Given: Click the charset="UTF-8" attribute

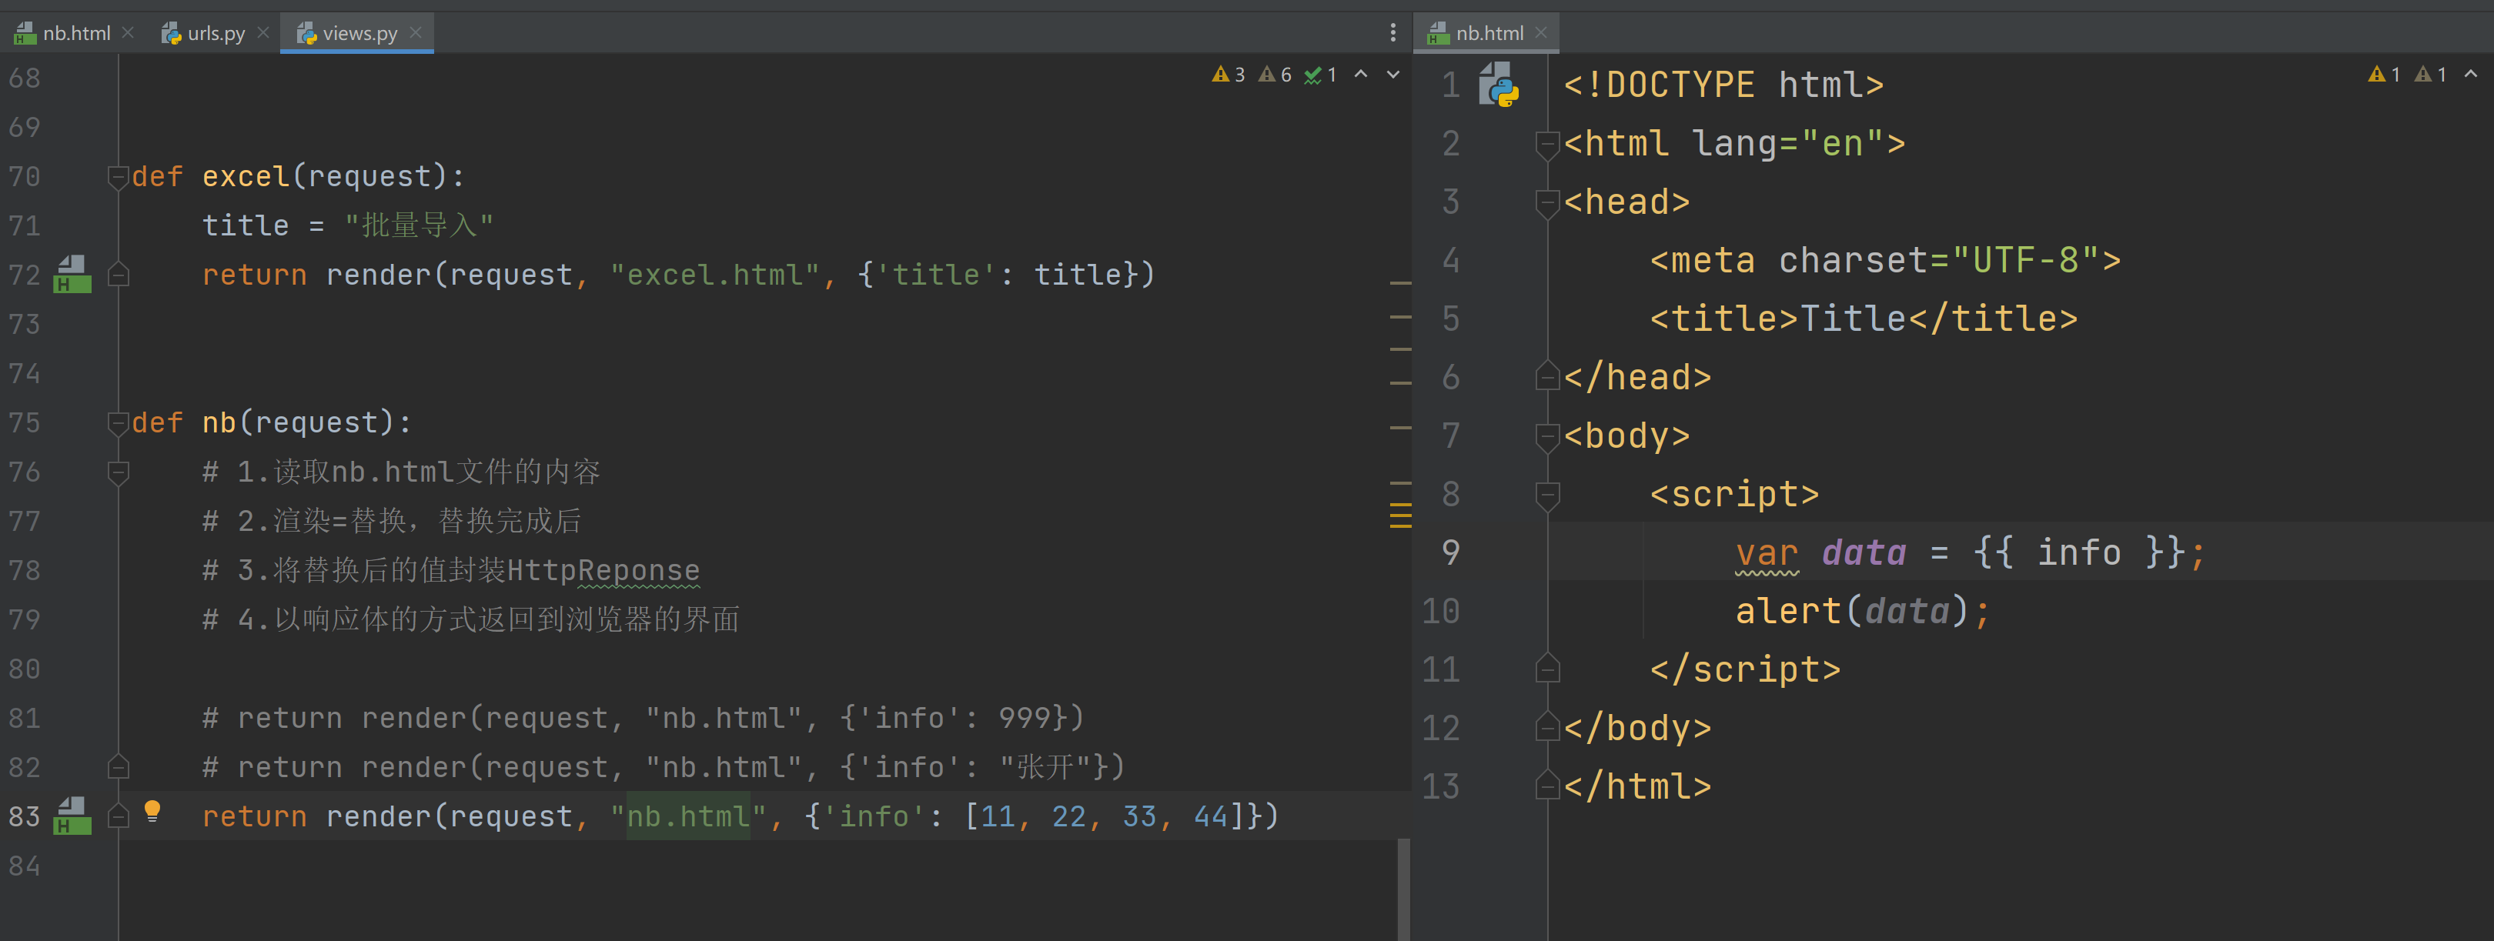Looking at the screenshot, I should tap(1938, 259).
